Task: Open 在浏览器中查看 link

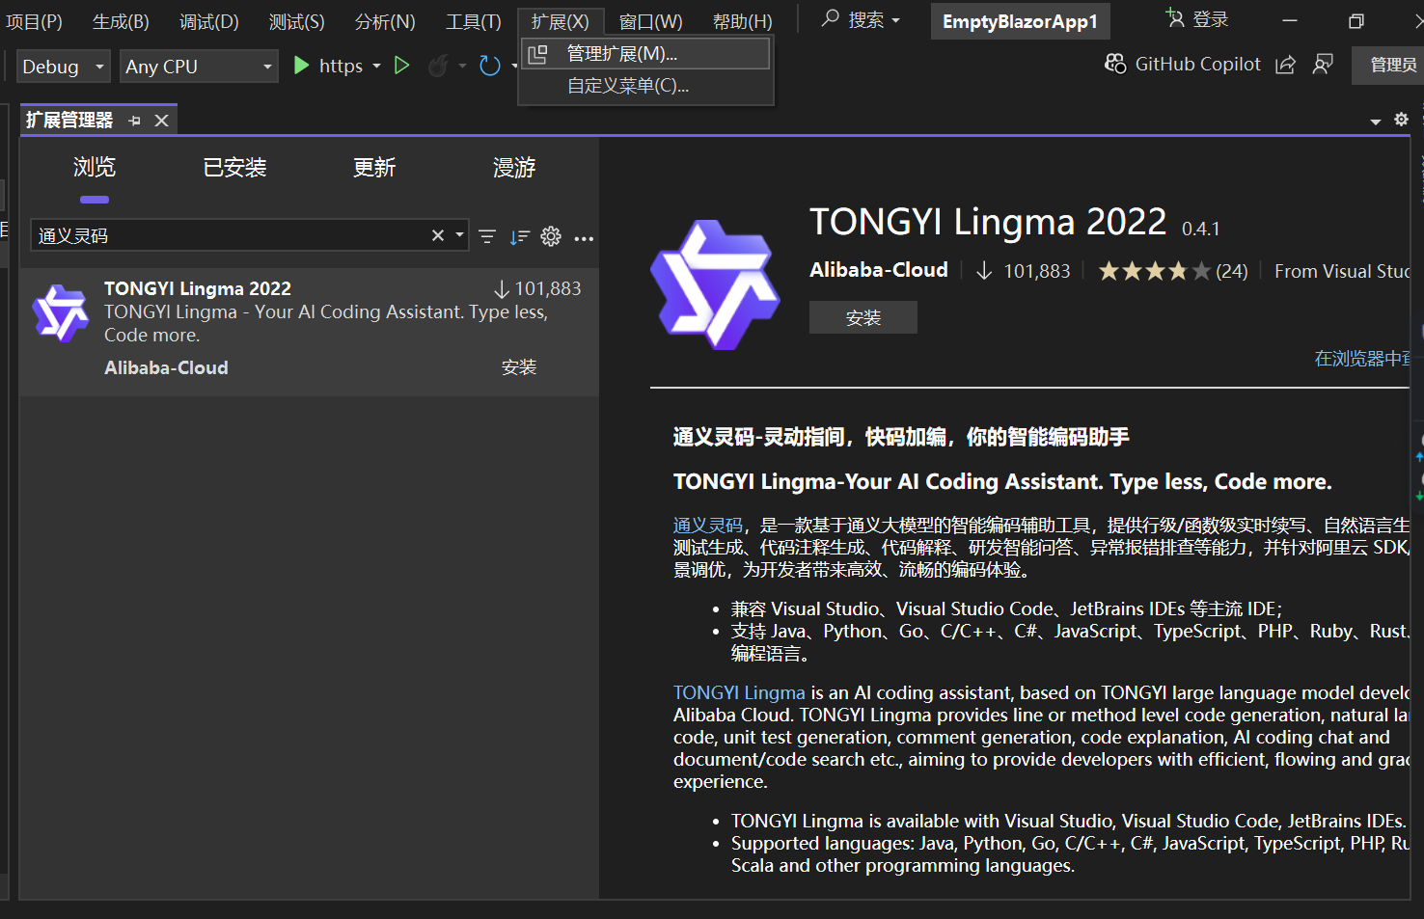Action: pos(1361,359)
